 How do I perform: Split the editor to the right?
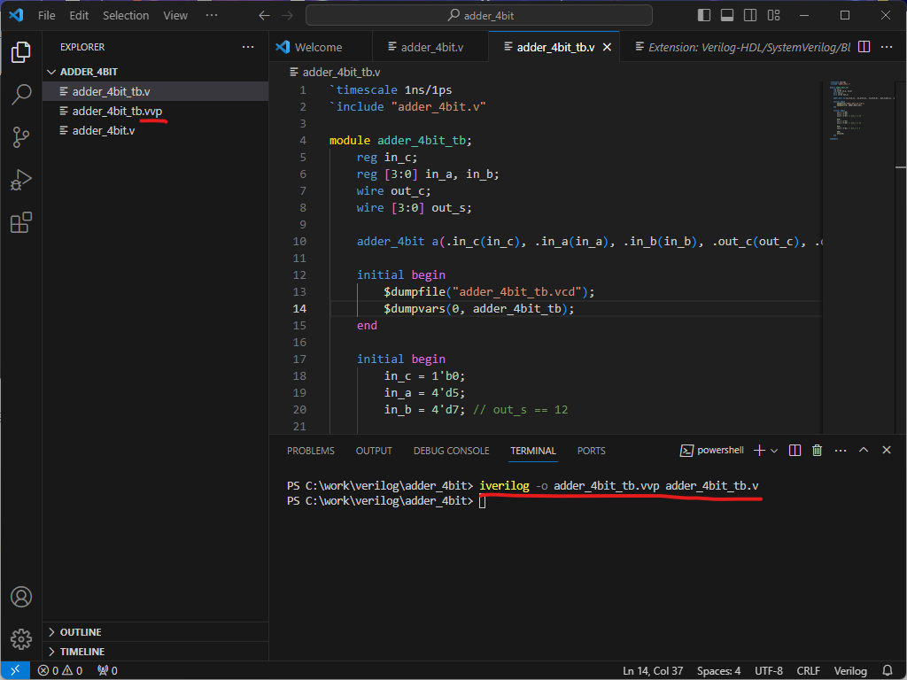point(864,47)
